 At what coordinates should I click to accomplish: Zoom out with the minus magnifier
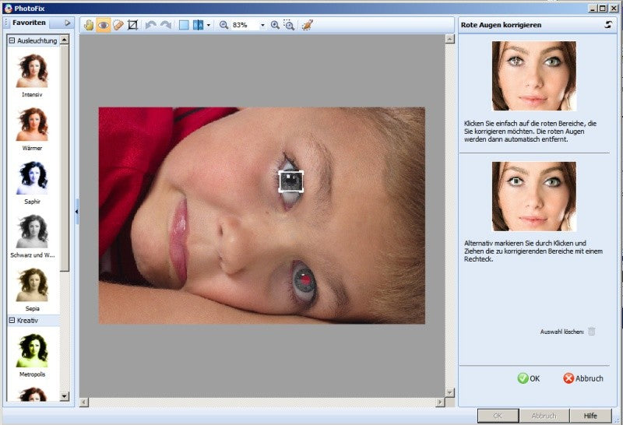tap(224, 25)
